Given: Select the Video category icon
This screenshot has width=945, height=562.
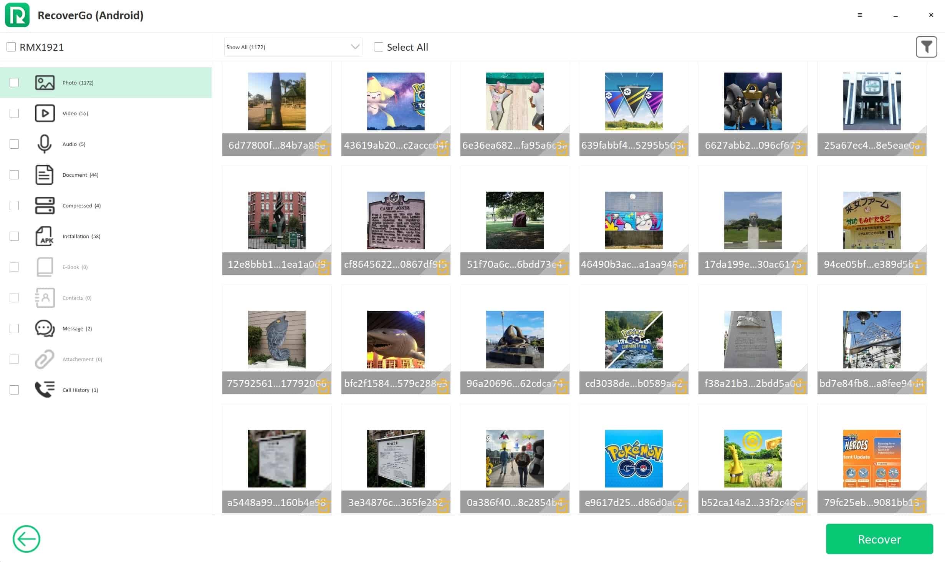Looking at the screenshot, I should pyautogui.click(x=45, y=113).
